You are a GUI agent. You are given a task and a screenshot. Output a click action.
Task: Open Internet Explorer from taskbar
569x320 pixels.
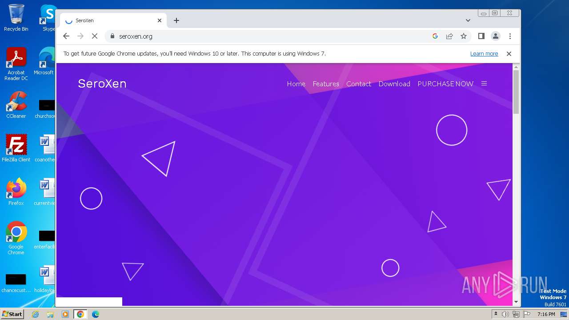click(x=36, y=314)
